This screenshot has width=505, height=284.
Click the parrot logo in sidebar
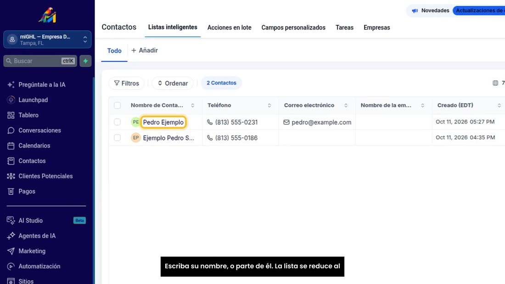(x=47, y=15)
